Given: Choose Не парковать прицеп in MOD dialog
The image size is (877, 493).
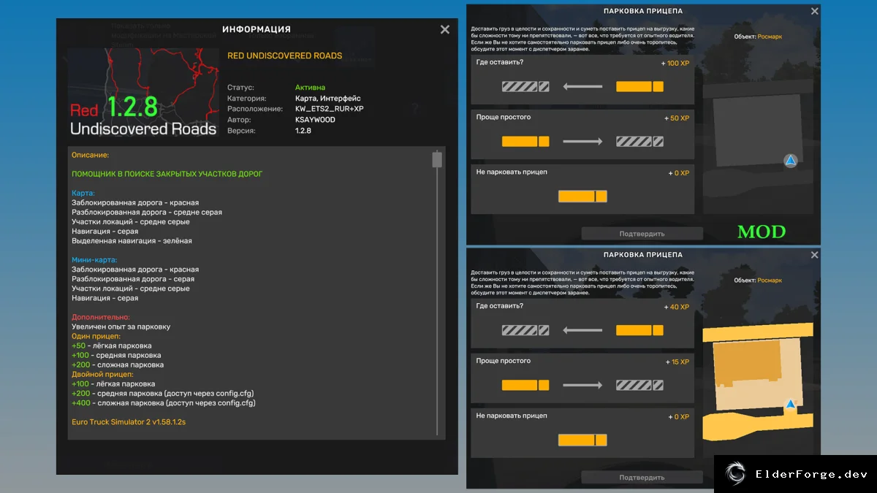Looking at the screenshot, I should coord(582,189).
